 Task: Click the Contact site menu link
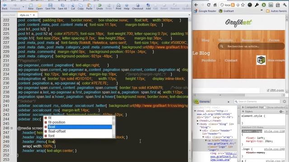click(x=231, y=60)
